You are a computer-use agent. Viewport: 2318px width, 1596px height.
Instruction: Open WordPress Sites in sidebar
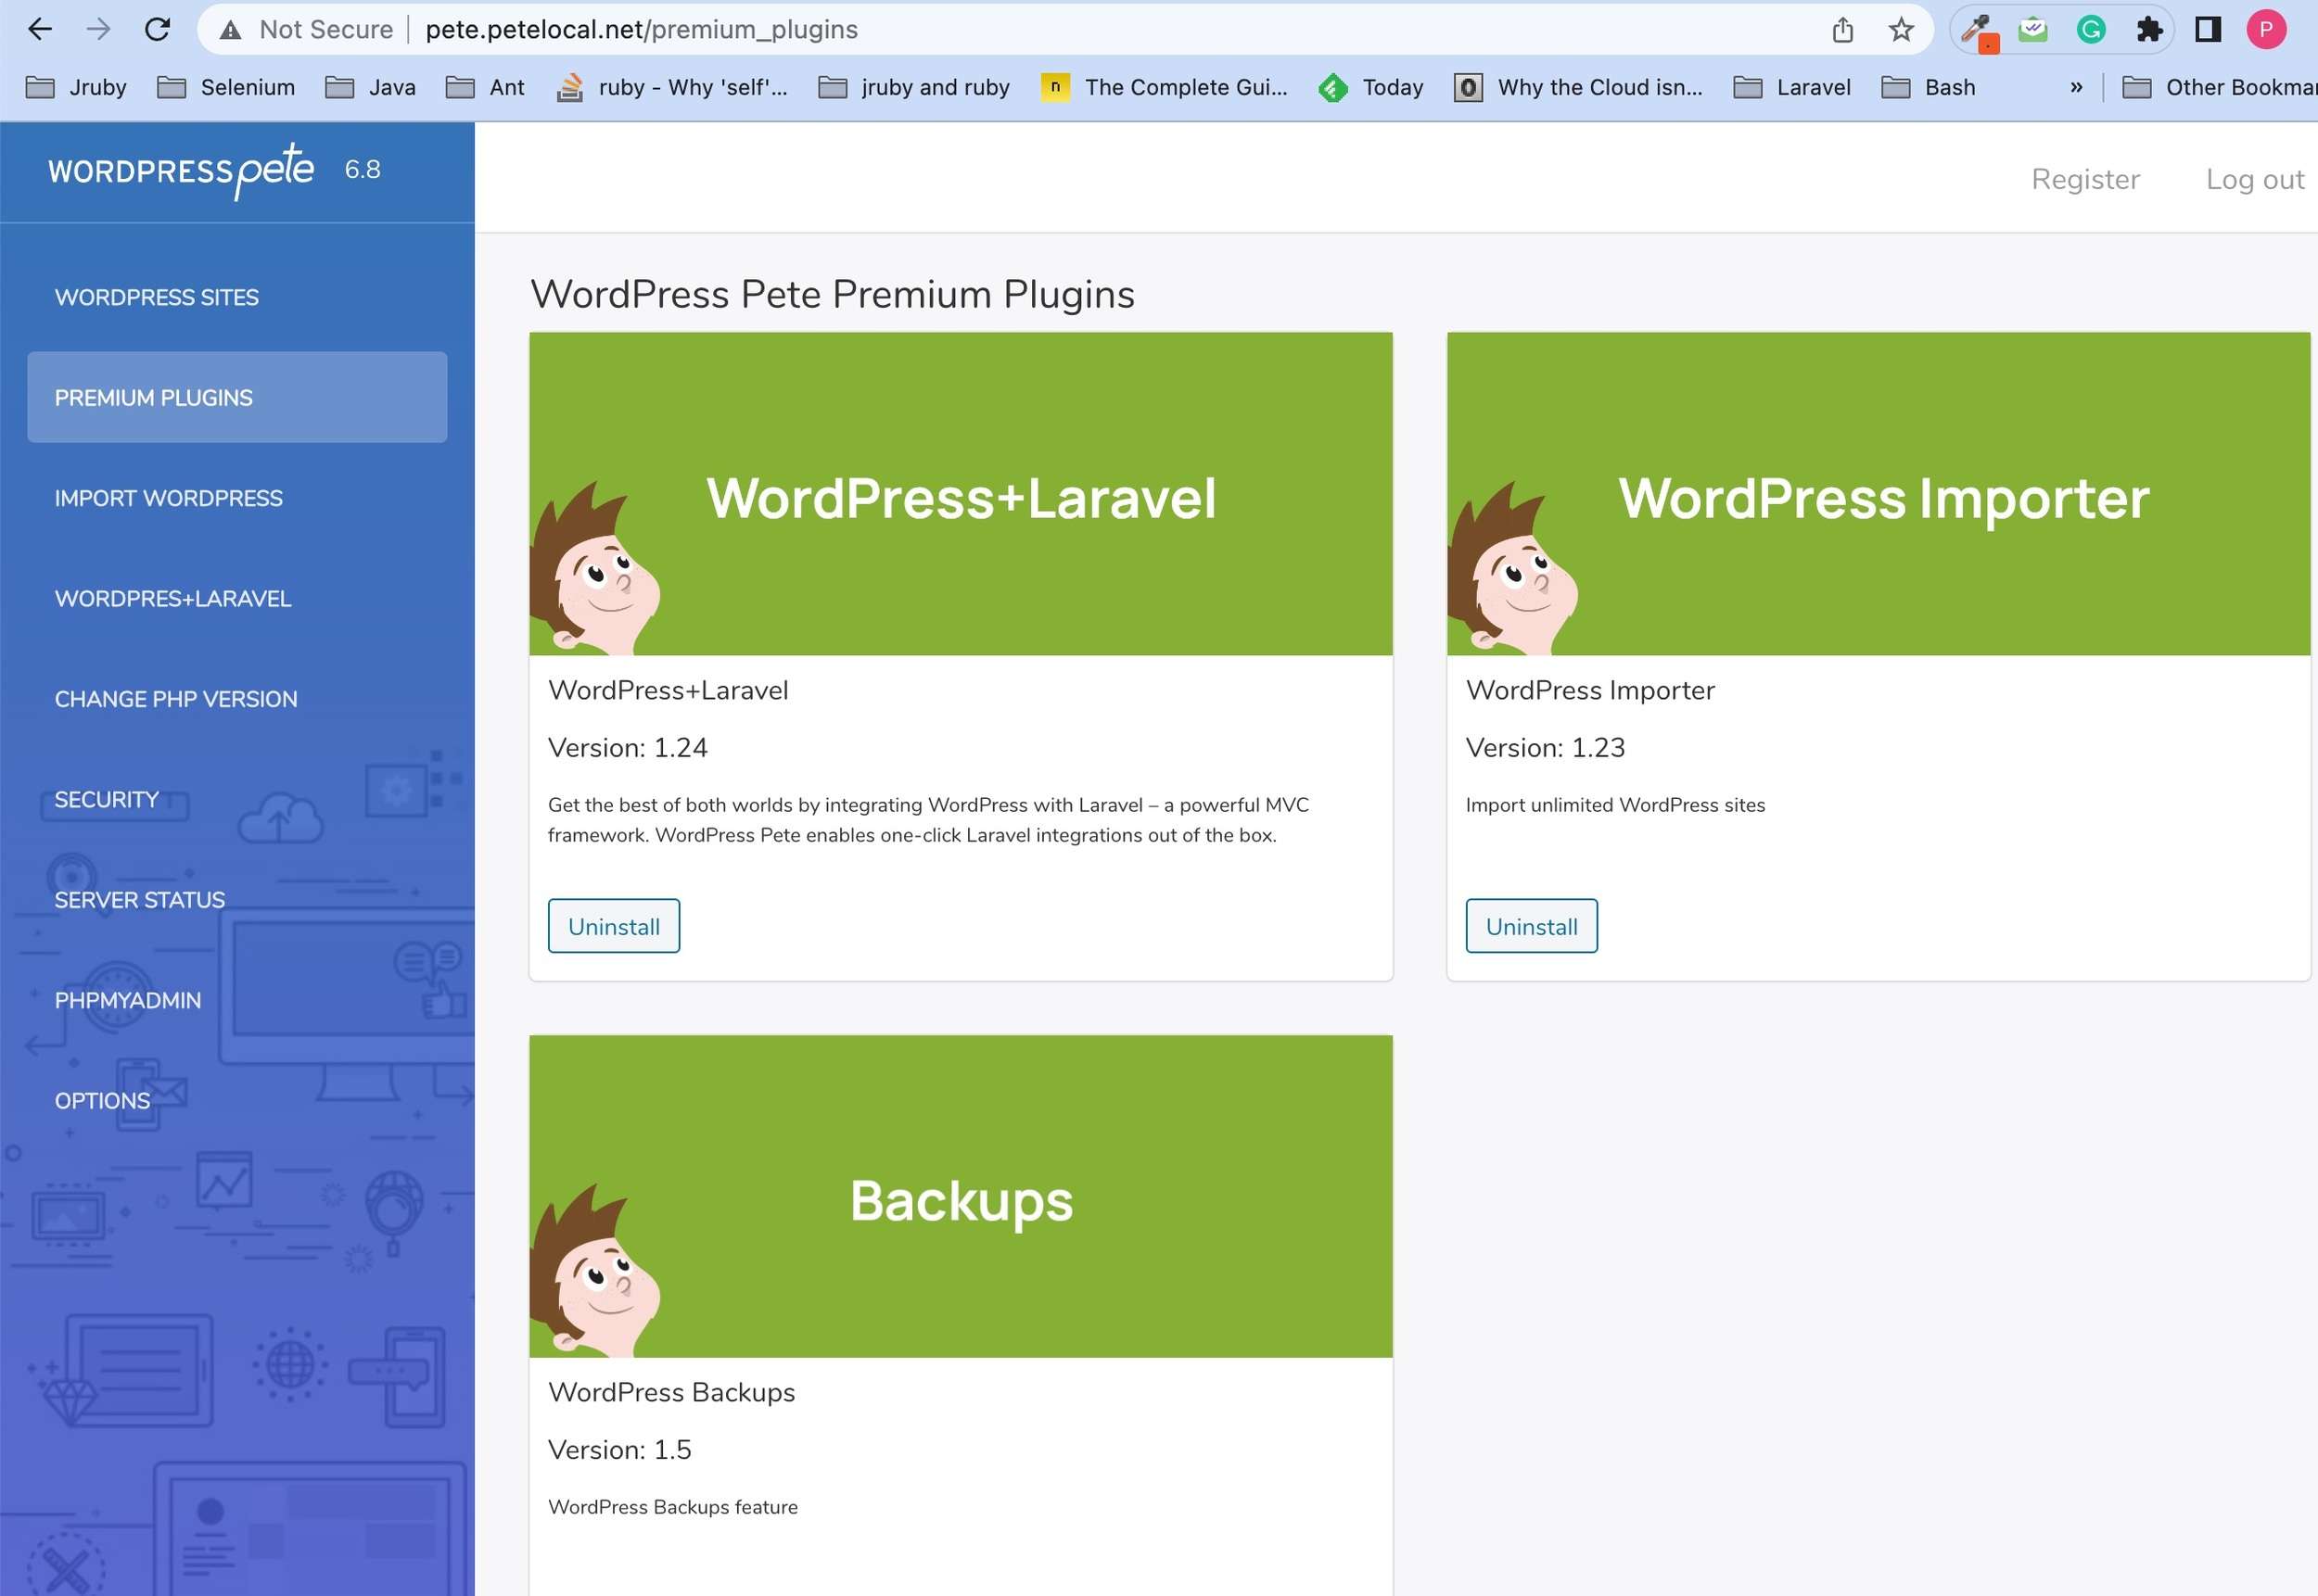[x=157, y=297]
